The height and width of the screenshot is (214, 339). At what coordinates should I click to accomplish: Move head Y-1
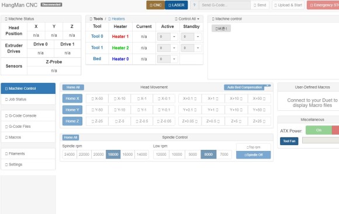(x=142, y=110)
